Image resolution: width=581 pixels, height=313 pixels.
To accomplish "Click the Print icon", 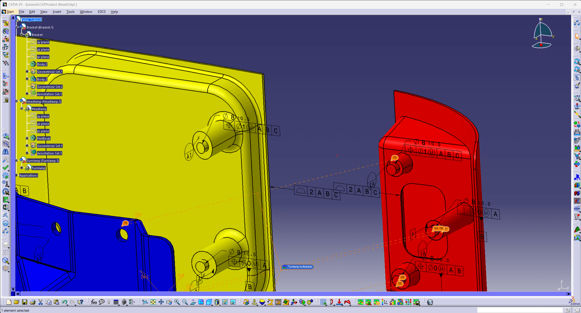I will pyautogui.click(x=33, y=302).
